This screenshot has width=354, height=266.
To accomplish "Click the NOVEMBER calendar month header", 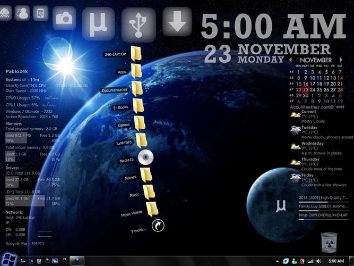I will tap(316, 60).
